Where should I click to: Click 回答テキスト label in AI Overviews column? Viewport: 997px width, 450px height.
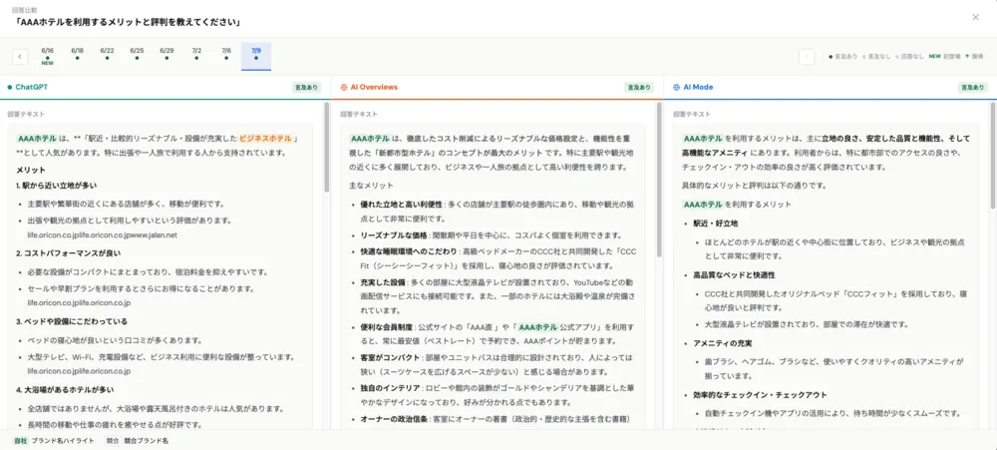359,115
